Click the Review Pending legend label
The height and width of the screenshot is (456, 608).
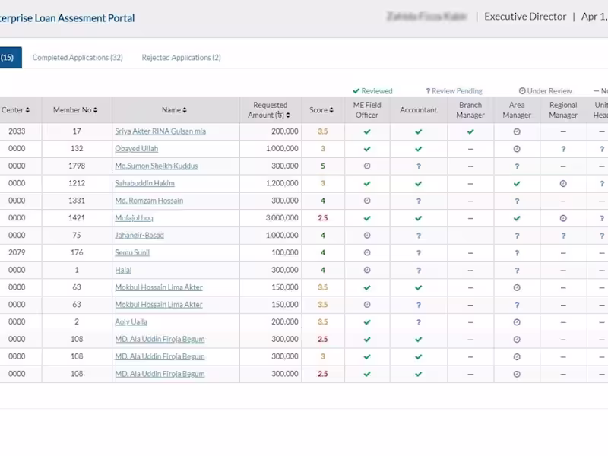[454, 91]
